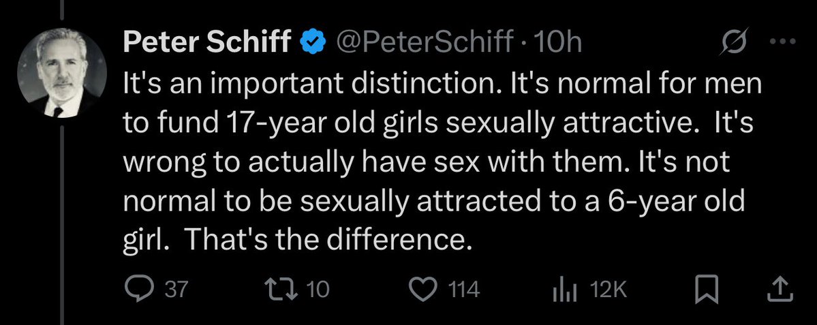Image resolution: width=817 pixels, height=325 pixels.
Task: Open view analytics bar chart icon
Action: pyautogui.click(x=564, y=291)
